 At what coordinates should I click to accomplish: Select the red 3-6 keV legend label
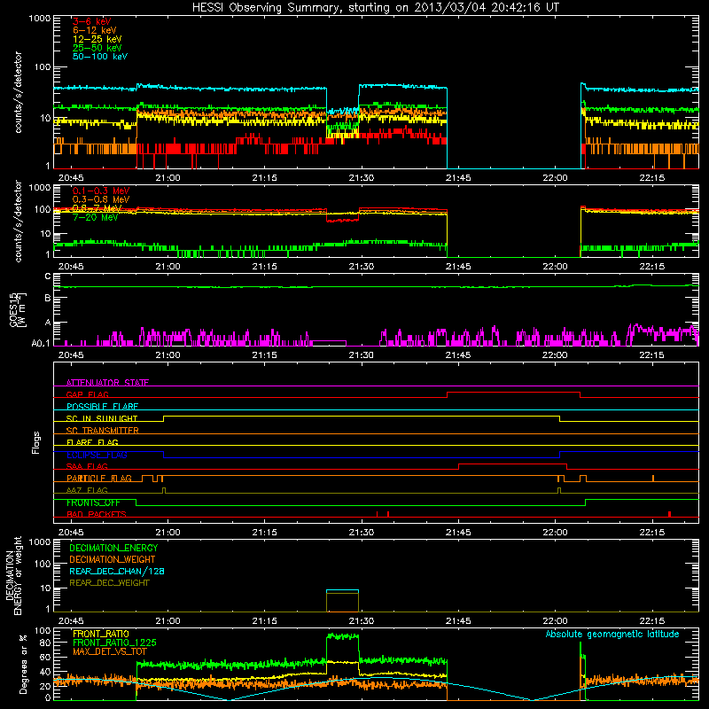[x=92, y=21]
